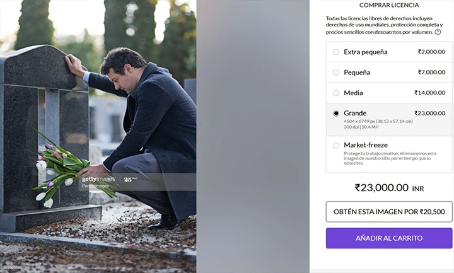Click the ₹23,000.00 INR total
The image size is (454, 273).
(389, 188)
